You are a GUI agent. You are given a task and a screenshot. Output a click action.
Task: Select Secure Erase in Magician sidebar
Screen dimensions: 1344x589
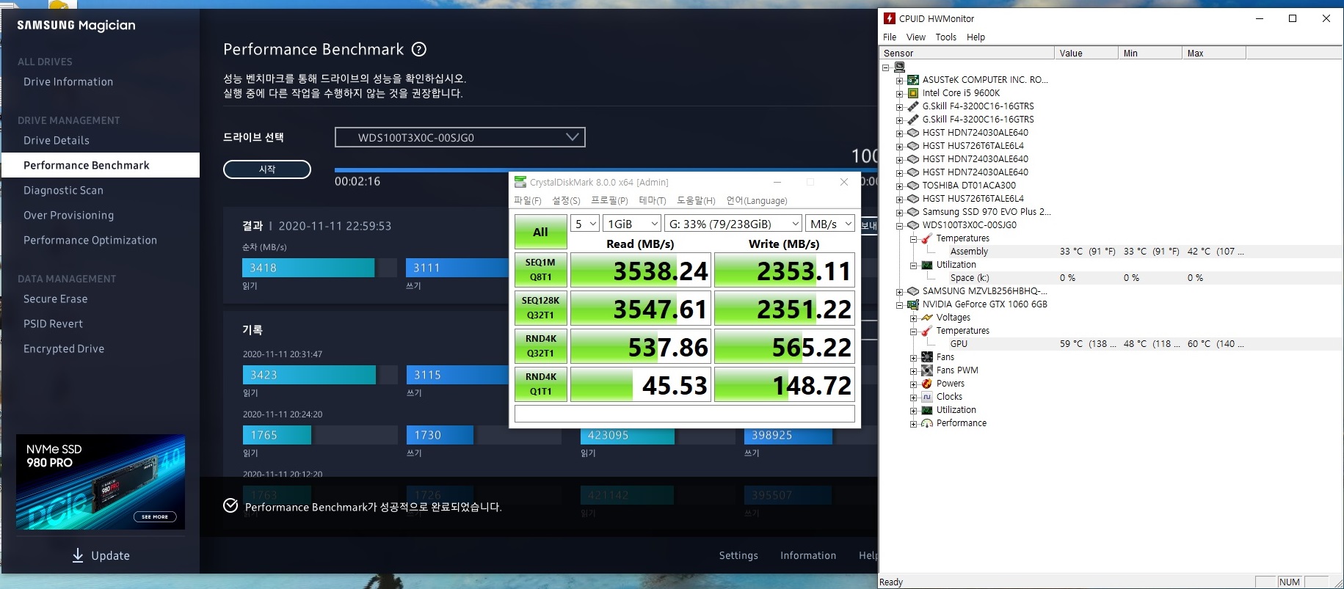[x=55, y=299]
